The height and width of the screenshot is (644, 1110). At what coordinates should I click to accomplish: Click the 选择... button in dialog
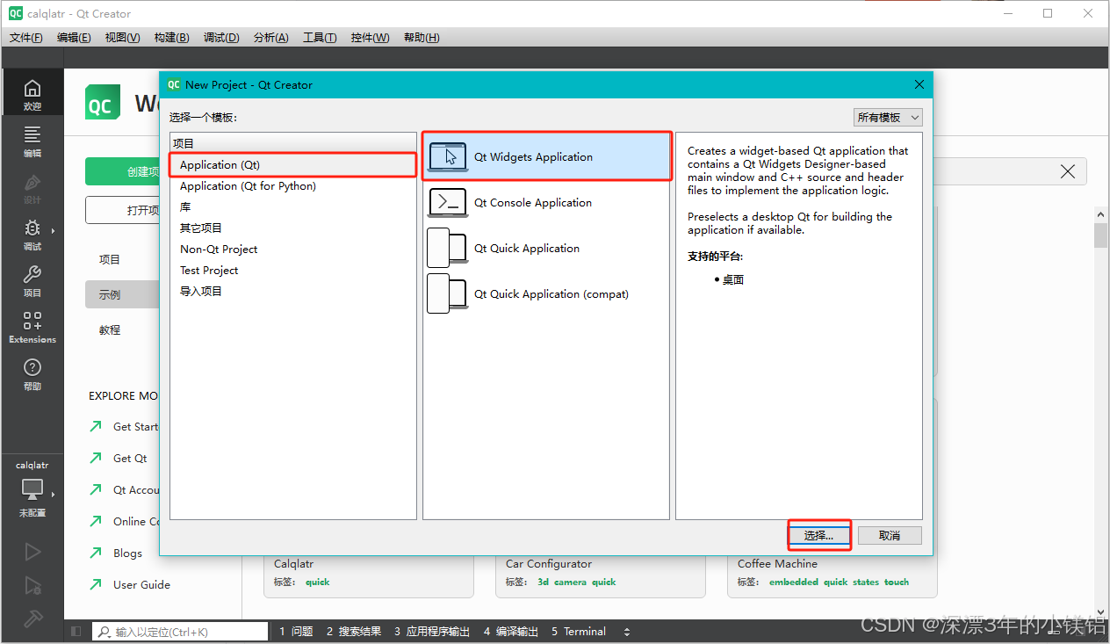819,535
